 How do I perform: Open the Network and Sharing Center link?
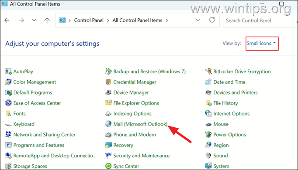point(44,135)
